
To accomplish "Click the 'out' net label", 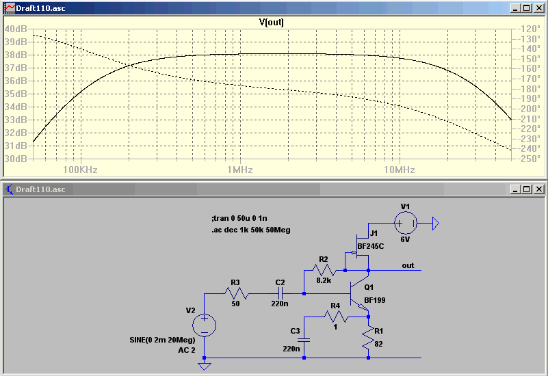I will 408,265.
